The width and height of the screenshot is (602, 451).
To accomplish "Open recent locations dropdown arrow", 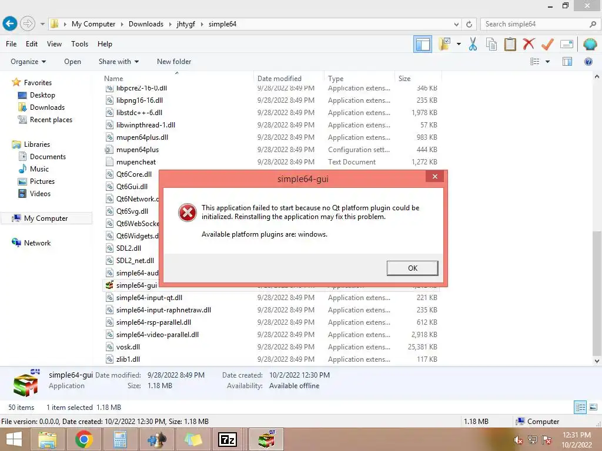I will tap(42, 24).
